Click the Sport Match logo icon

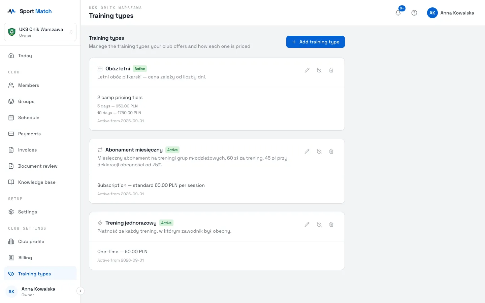tap(11, 11)
